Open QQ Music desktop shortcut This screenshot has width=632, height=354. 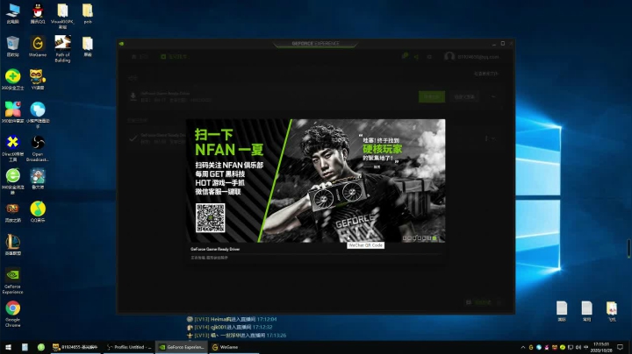coord(38,212)
